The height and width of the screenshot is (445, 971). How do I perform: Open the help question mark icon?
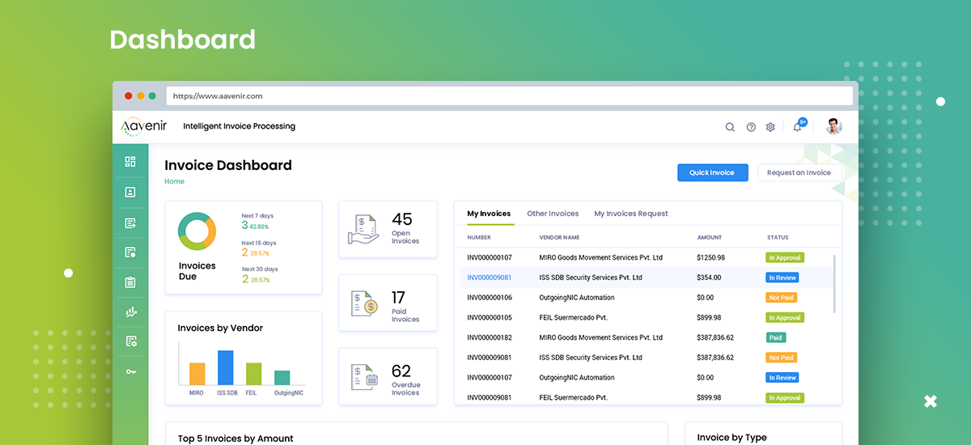[x=751, y=127]
